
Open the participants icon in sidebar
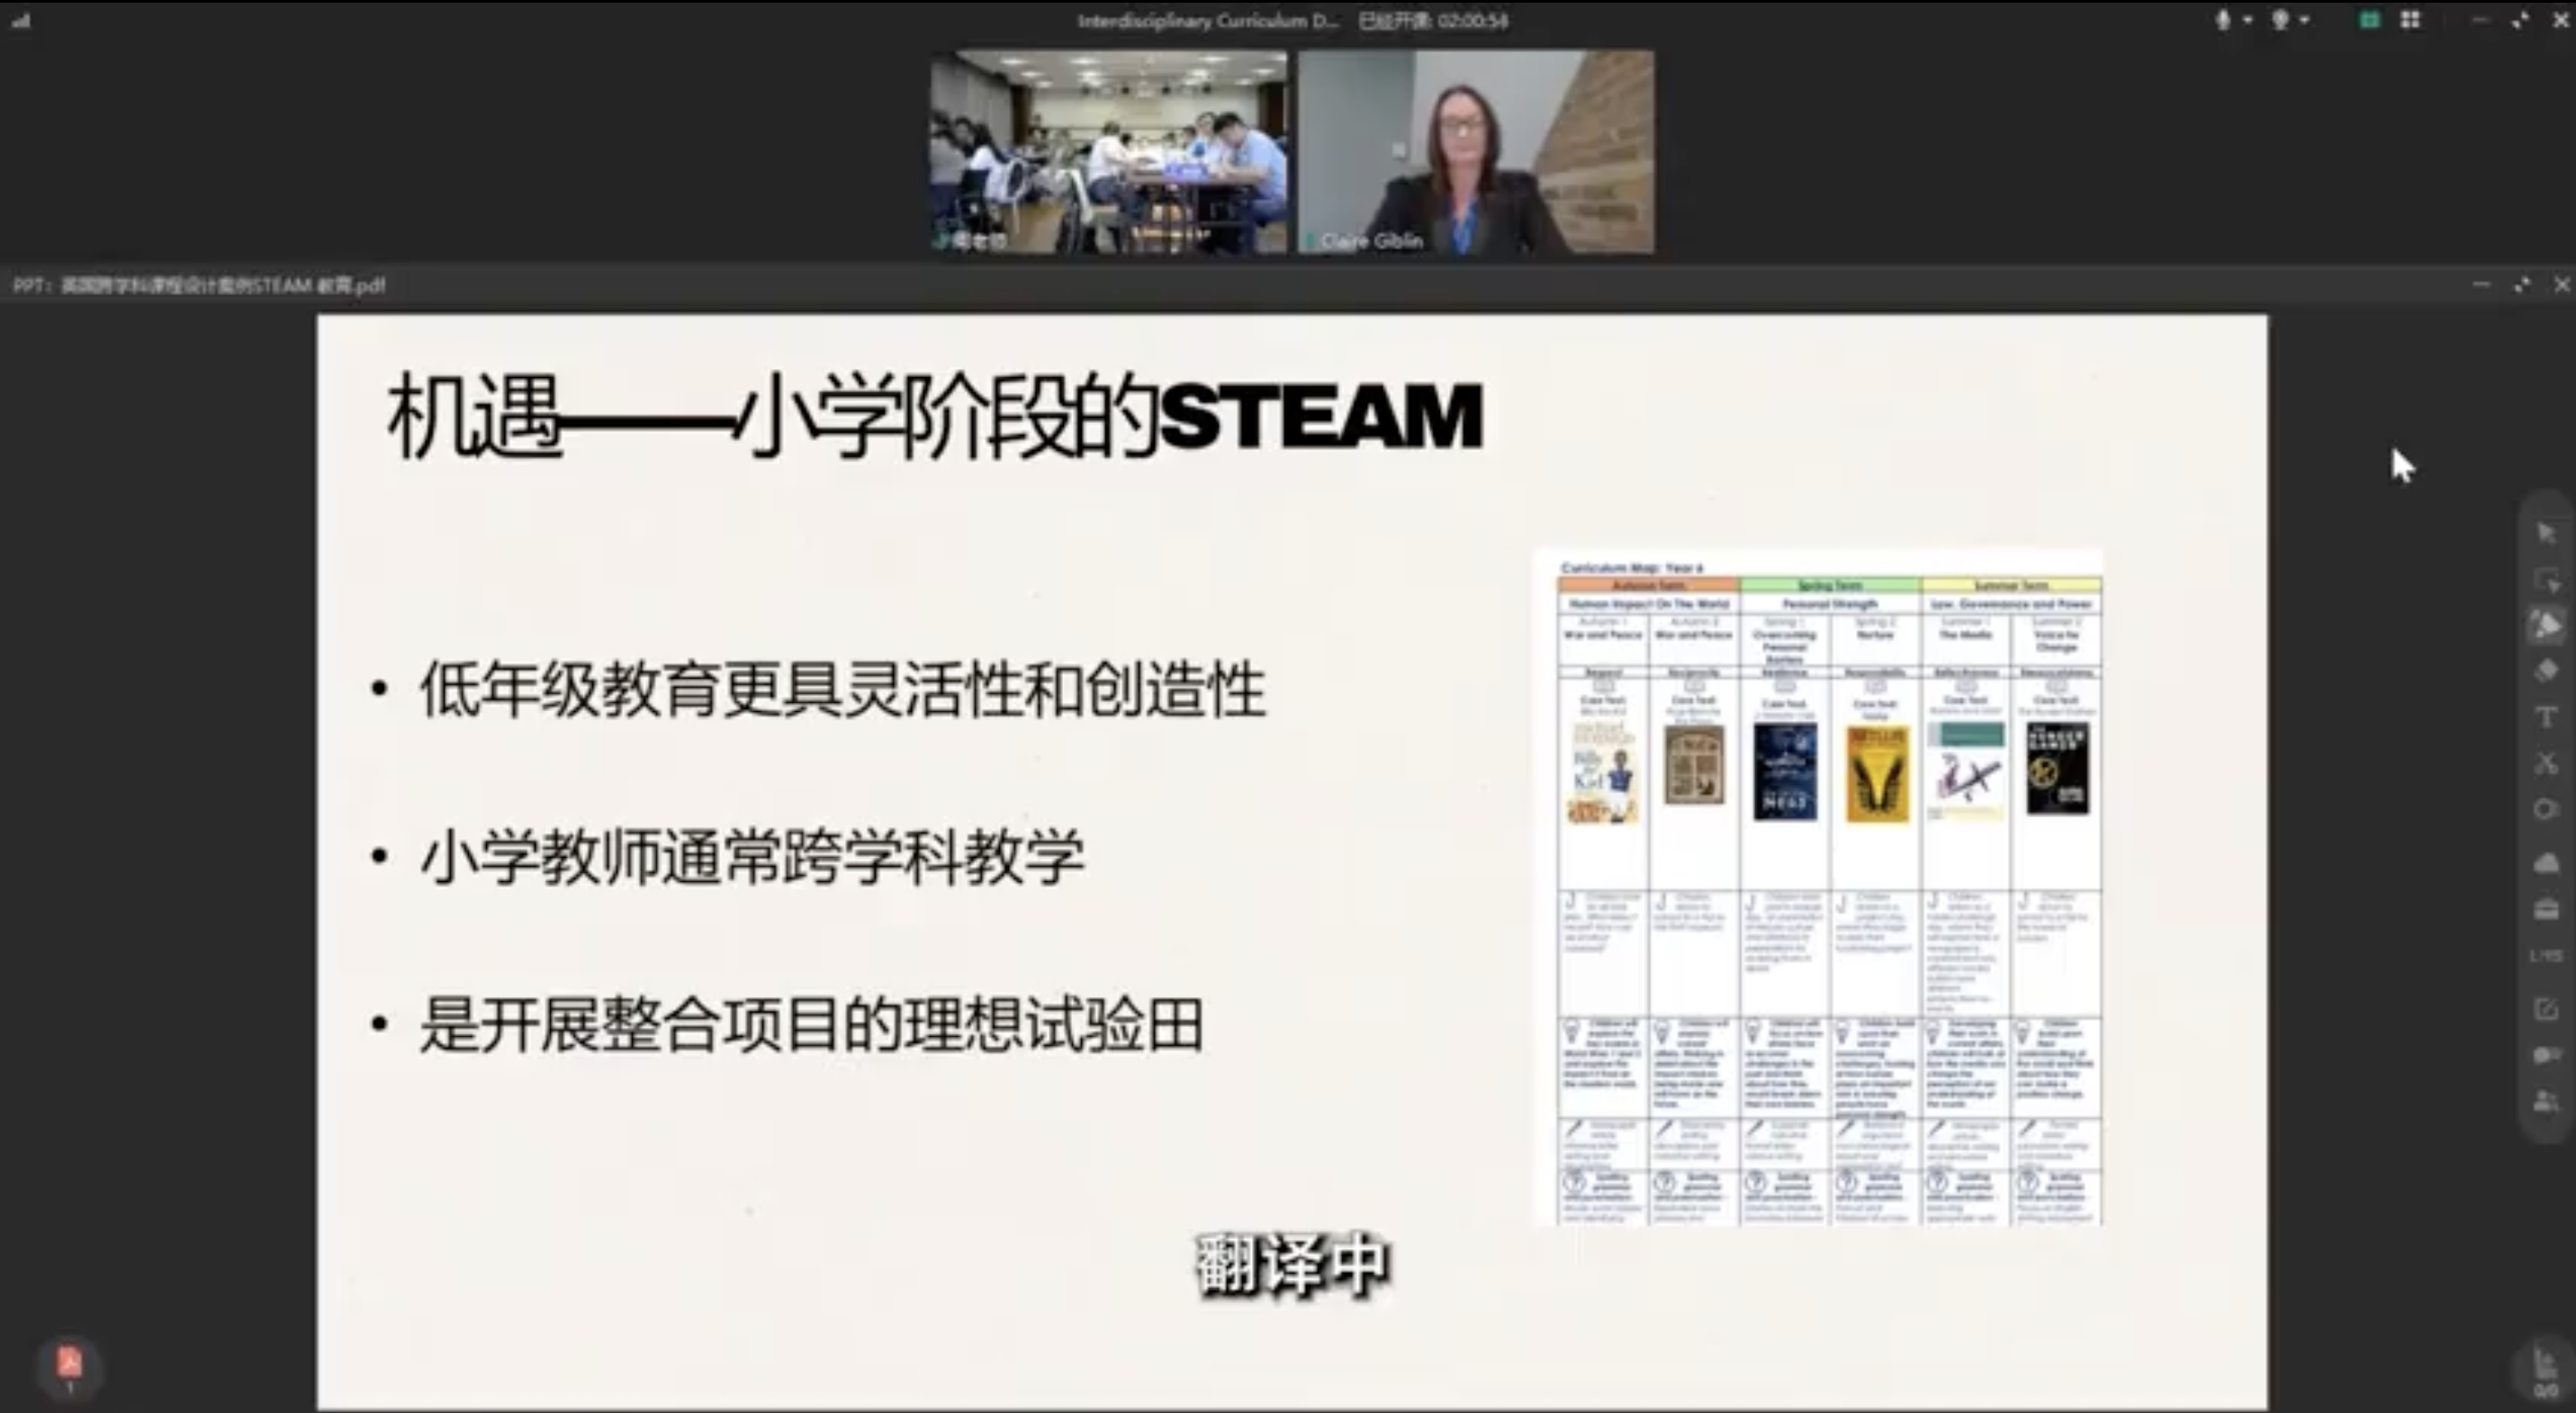(2546, 1101)
